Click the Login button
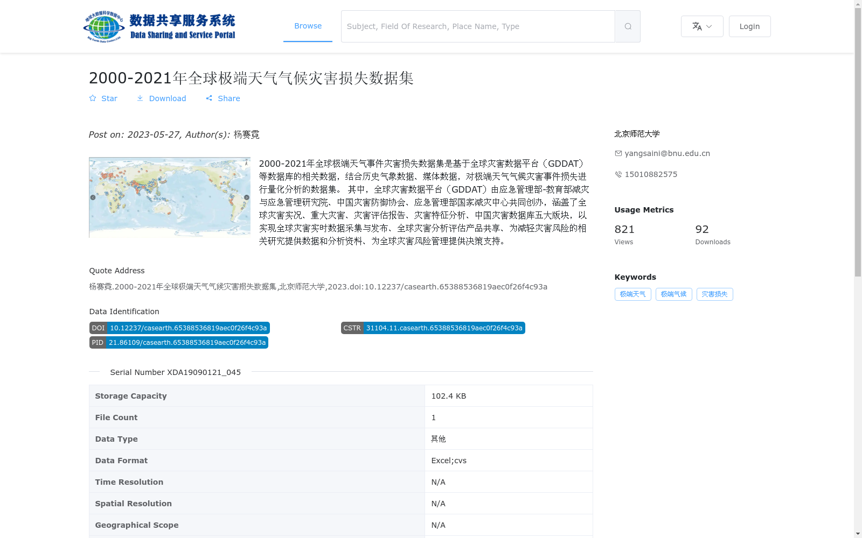 point(749,26)
